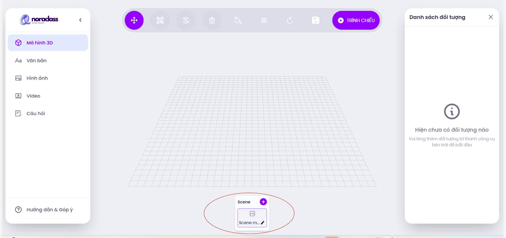Click the scale/resize object tool icon
This screenshot has width=506, height=238.
(160, 20)
